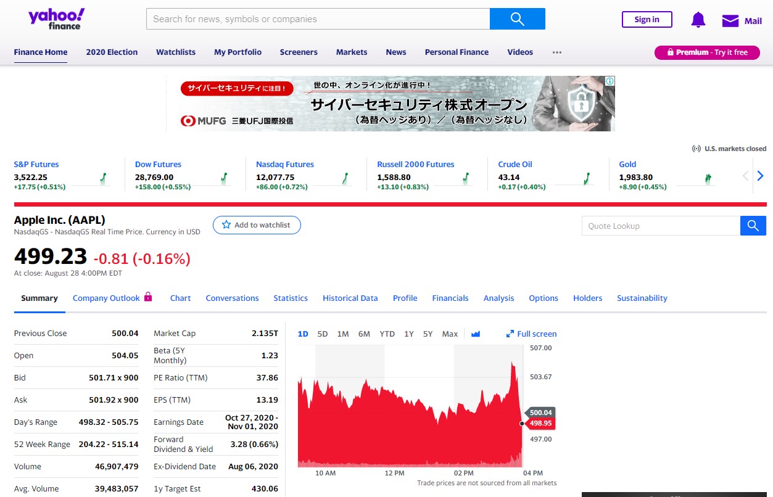Click the main search input field
This screenshot has height=497, width=773.
[x=318, y=18]
